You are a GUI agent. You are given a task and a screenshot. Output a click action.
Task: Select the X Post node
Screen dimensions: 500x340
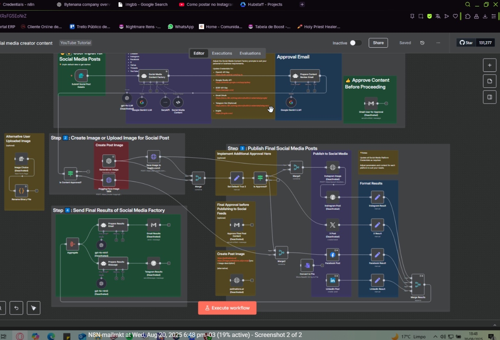coord(333,225)
